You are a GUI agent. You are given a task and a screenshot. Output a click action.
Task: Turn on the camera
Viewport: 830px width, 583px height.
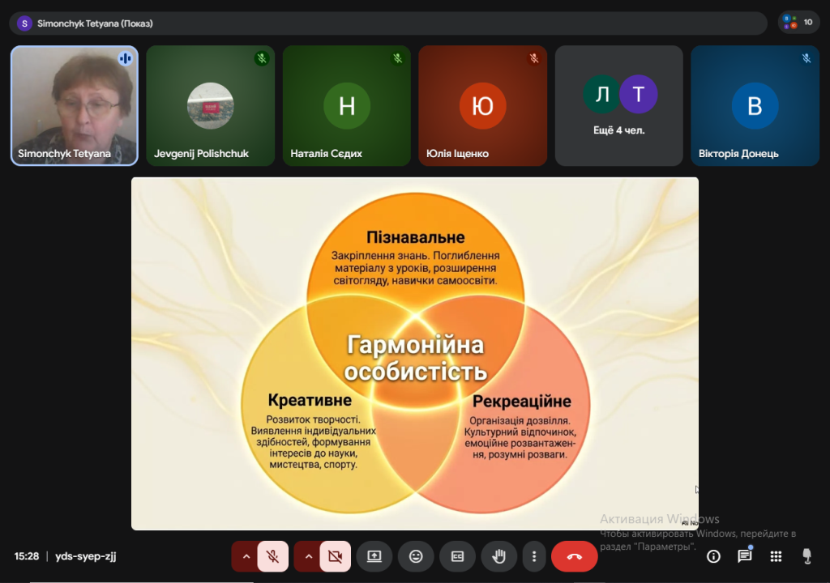[335, 556]
